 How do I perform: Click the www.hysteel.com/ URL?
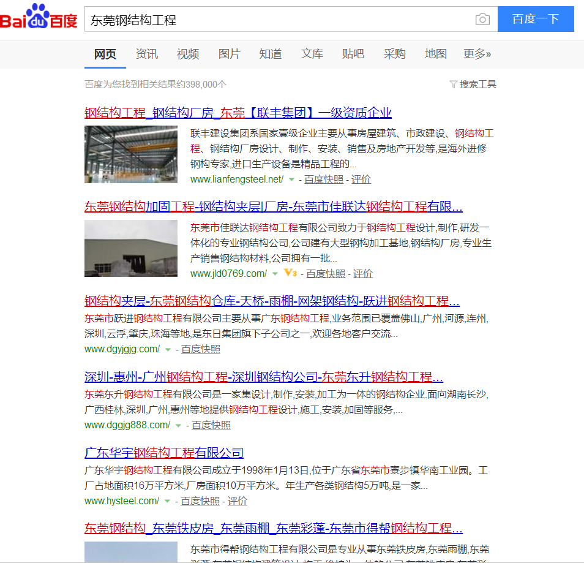tap(122, 501)
